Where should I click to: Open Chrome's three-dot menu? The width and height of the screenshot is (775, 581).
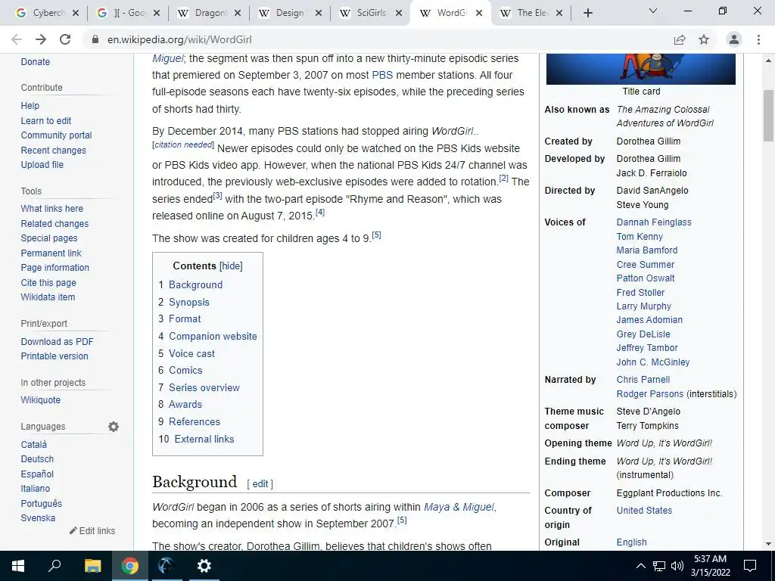[758, 39]
